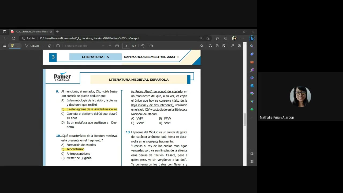Open sidebar search icon
The width and height of the screenshot is (343, 193).
point(252,46)
